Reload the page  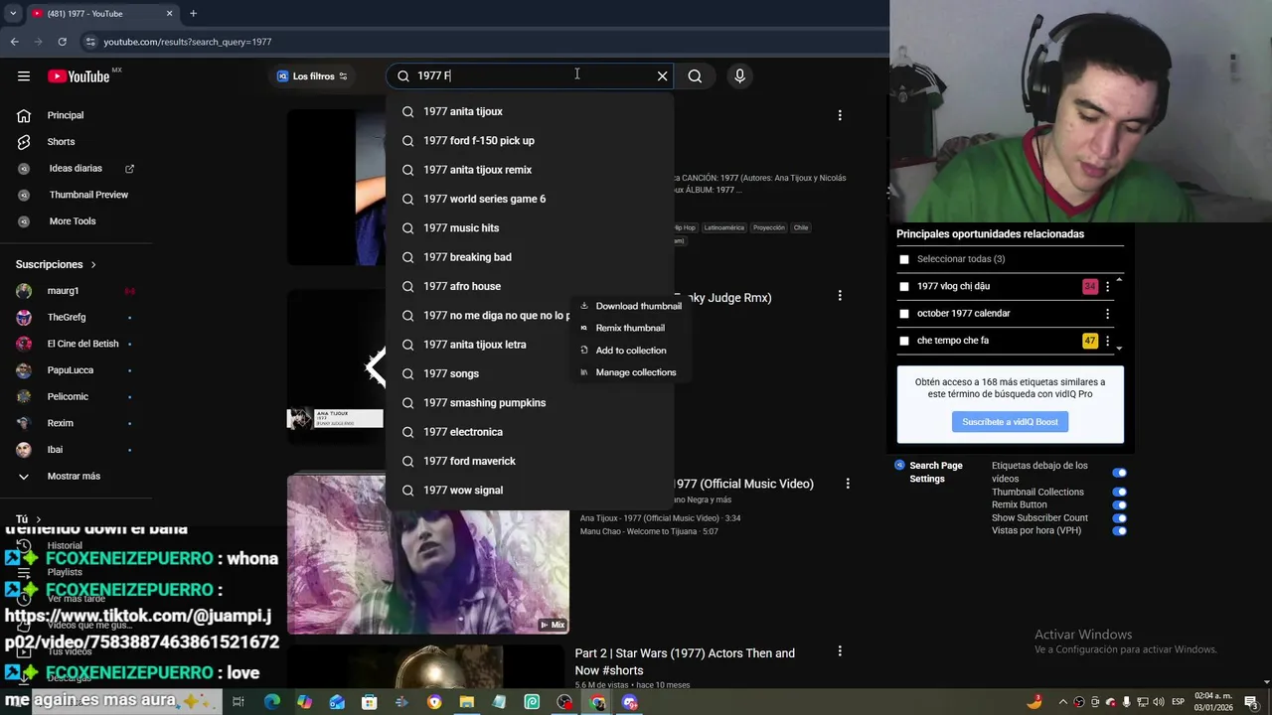(62, 42)
